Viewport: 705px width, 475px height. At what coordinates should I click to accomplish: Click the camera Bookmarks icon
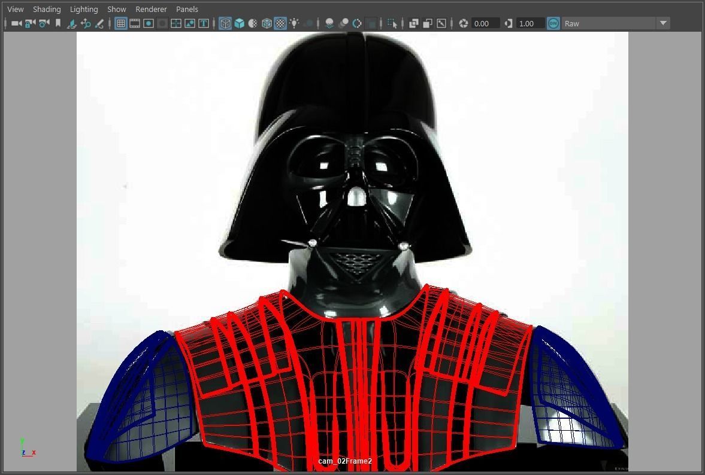58,23
